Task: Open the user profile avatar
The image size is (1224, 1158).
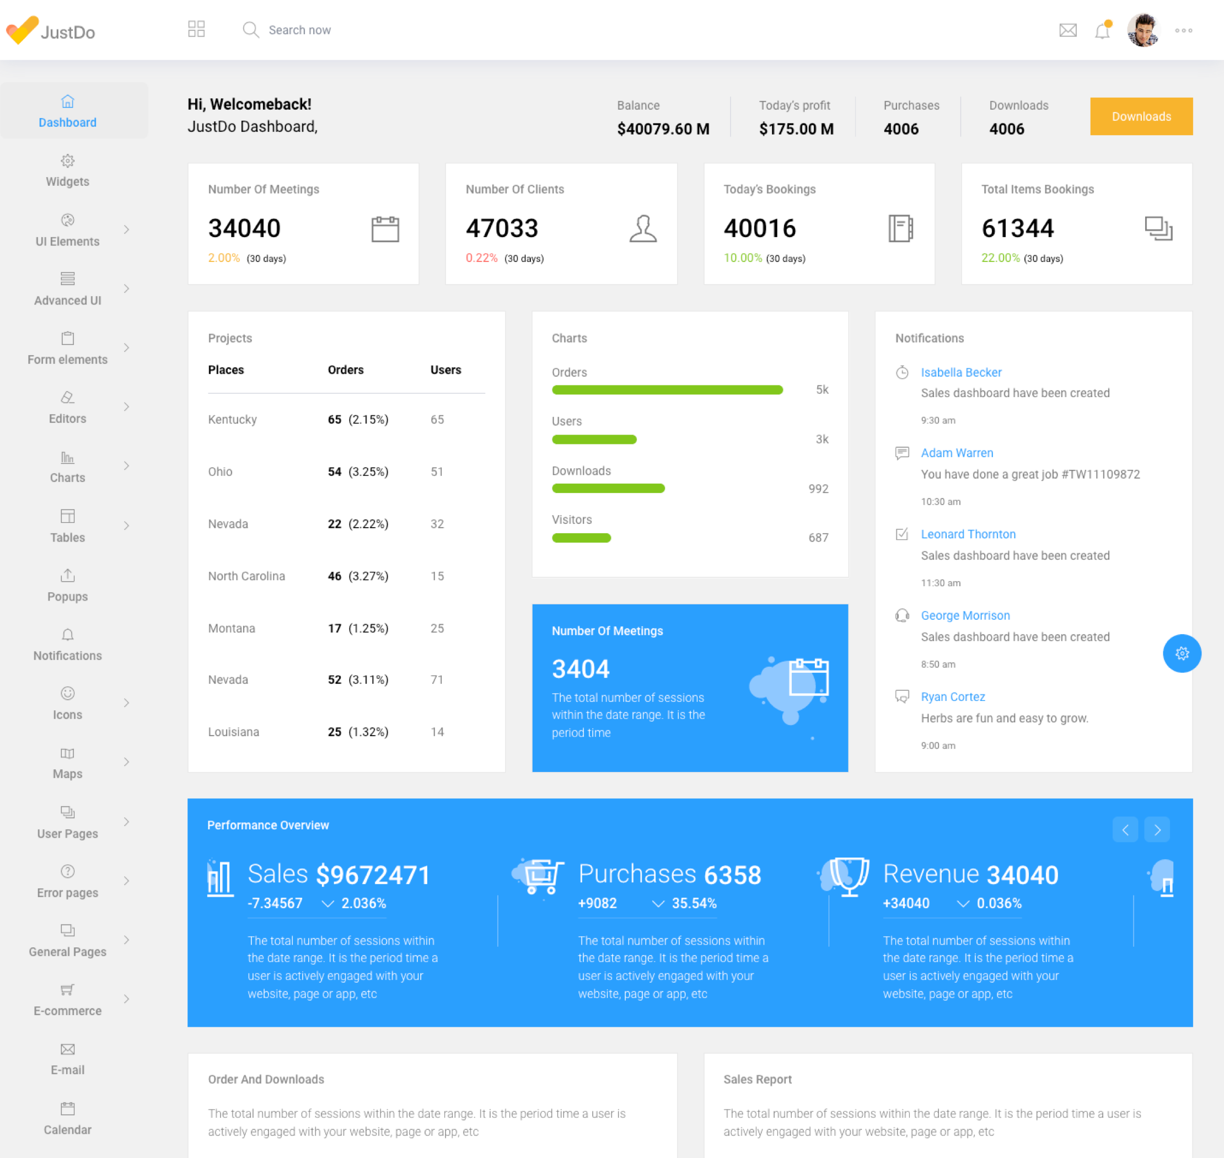Action: tap(1142, 30)
